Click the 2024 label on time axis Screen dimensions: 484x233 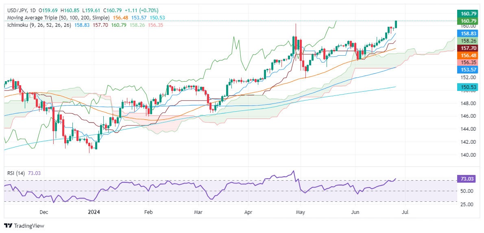point(93,212)
